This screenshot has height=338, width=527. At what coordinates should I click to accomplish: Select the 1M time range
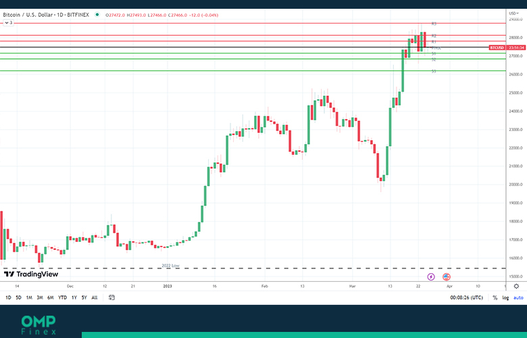tap(29, 297)
